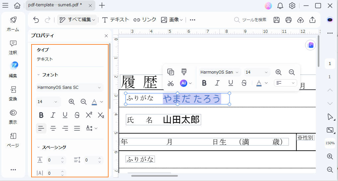Image resolution: width=338 pixels, height=181 pixels.
Task: Switch to 変換 in sidebar
Action: pyautogui.click(x=13, y=93)
